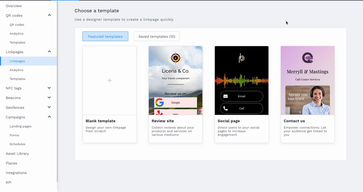Image resolution: width=363 pixels, height=192 pixels.
Task: Click the 'Social page' title
Action: tap(229, 121)
